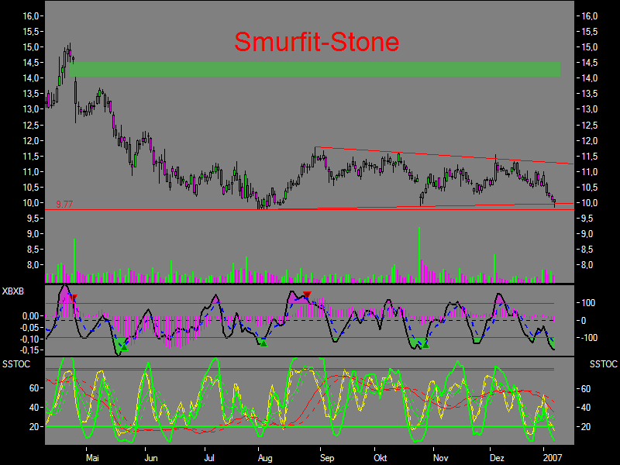This screenshot has width=620, height=465.
Task: Click the XBXB indicator label
Action: coord(13,291)
